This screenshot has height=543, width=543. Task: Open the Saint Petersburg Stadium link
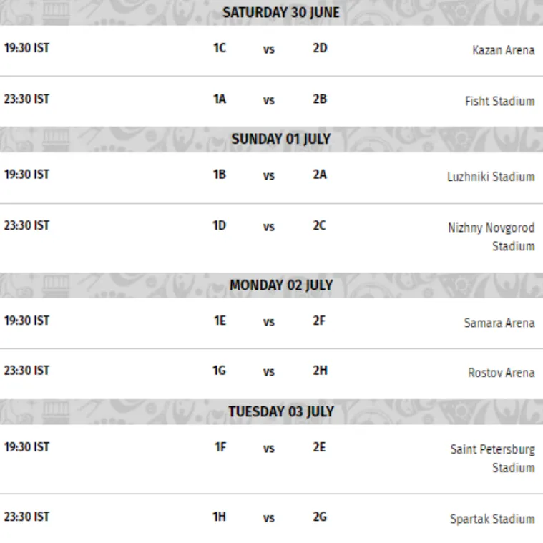[492, 459]
